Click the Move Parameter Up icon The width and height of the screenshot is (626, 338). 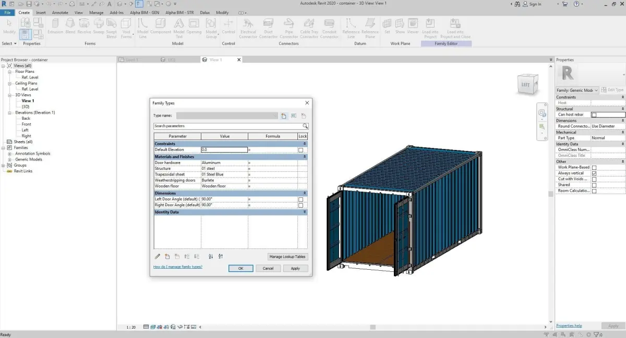(x=187, y=256)
